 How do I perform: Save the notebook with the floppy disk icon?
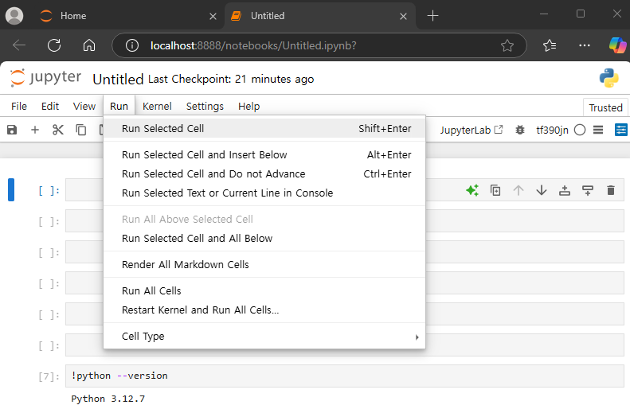[x=12, y=130]
